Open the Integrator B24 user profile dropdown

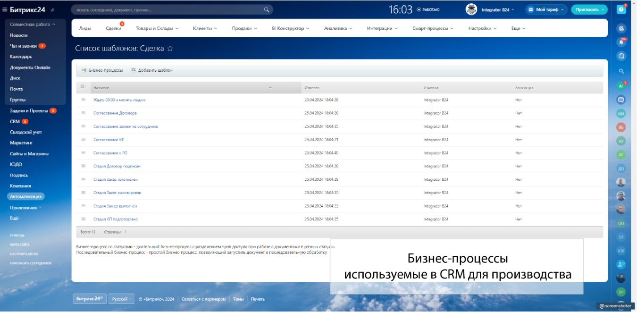(495, 9)
